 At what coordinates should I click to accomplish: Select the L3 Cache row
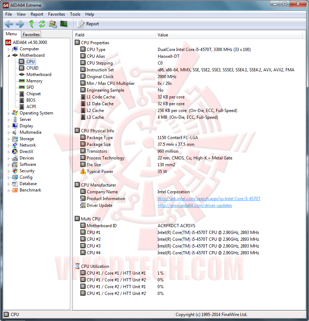(x=189, y=117)
